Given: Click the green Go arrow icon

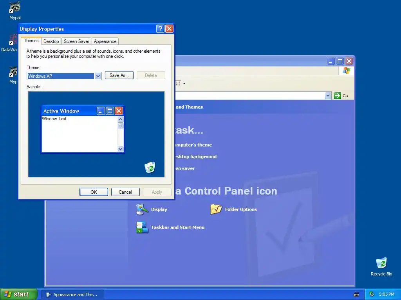Looking at the screenshot, I should pos(337,96).
